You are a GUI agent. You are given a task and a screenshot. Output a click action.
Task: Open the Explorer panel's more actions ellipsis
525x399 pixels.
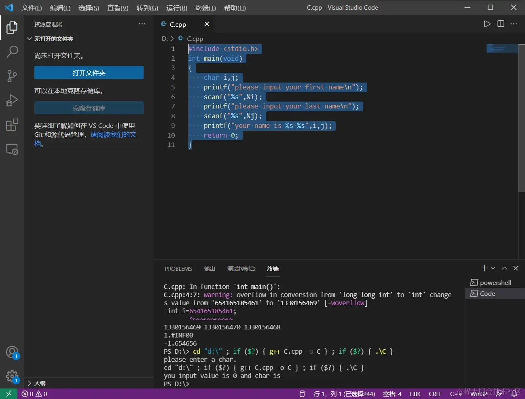142,24
